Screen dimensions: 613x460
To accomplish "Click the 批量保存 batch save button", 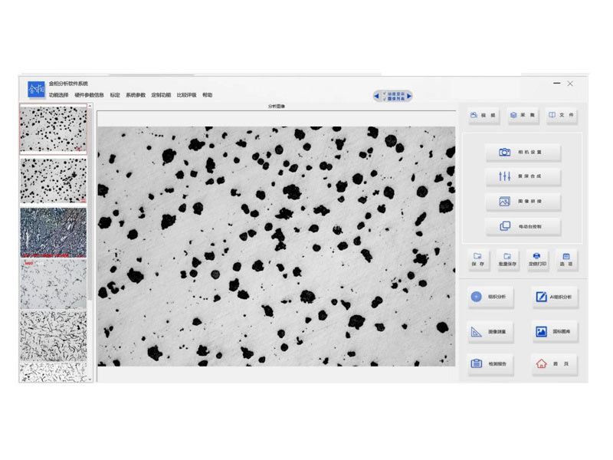I will tap(506, 259).
